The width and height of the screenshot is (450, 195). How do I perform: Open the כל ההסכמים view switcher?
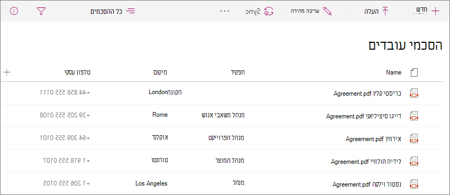tap(113, 11)
